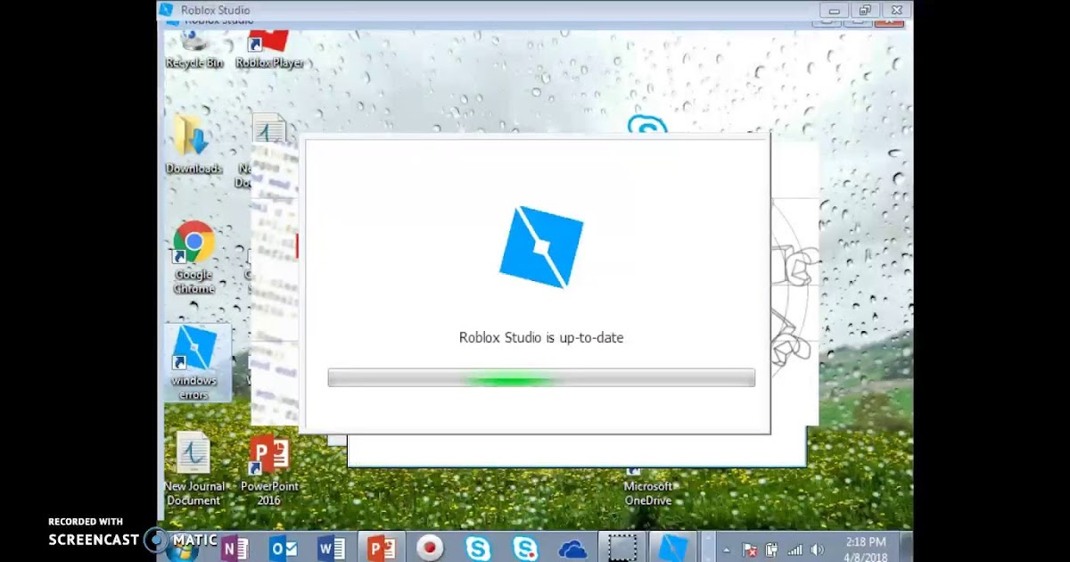Image resolution: width=1070 pixels, height=562 pixels.
Task: Switch to Roblox Studio in the taskbar
Action: 671,547
